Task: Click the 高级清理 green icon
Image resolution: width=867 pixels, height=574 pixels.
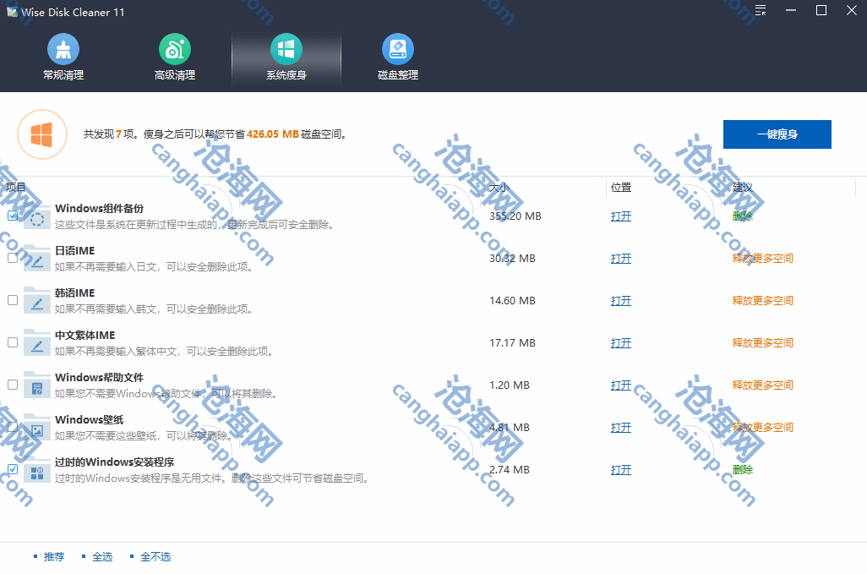Action: [x=175, y=50]
